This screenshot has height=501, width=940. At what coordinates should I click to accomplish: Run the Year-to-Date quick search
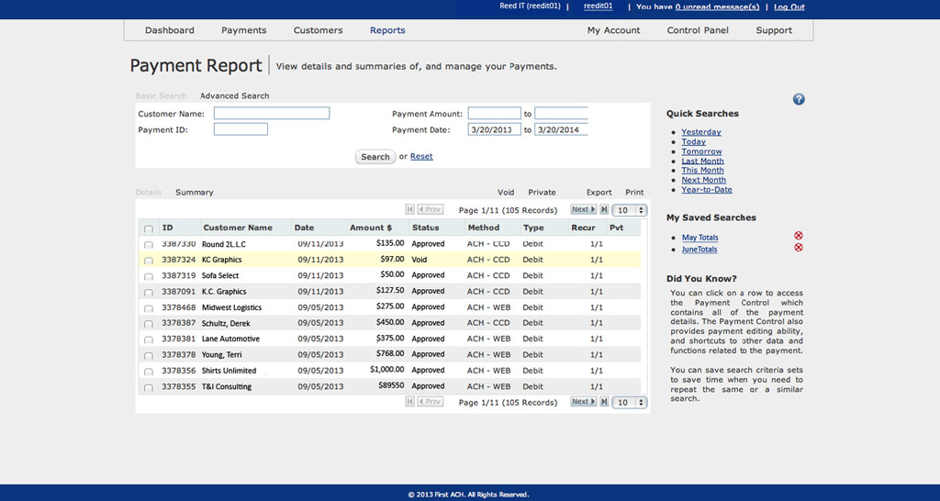707,189
